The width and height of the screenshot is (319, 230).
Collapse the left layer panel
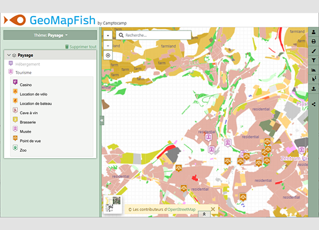coord(102,120)
